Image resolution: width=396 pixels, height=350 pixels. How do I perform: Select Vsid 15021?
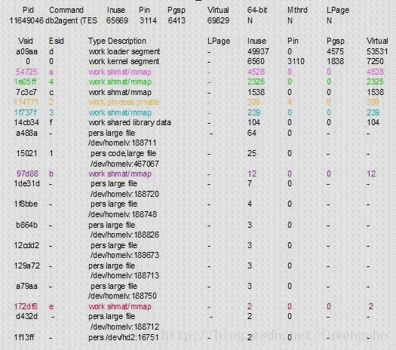click(26, 153)
